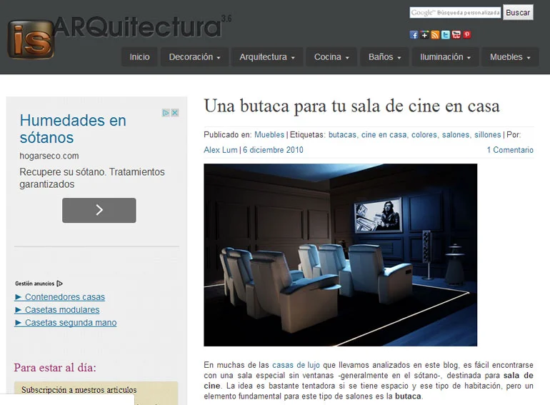Click the Gestión anuncios ad icon
Image resolution: width=550 pixels, height=405 pixels.
59,284
